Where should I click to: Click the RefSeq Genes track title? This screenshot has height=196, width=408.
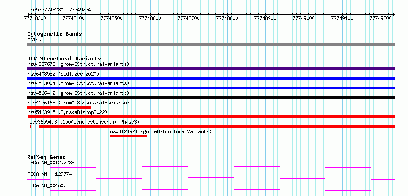tap(47, 157)
